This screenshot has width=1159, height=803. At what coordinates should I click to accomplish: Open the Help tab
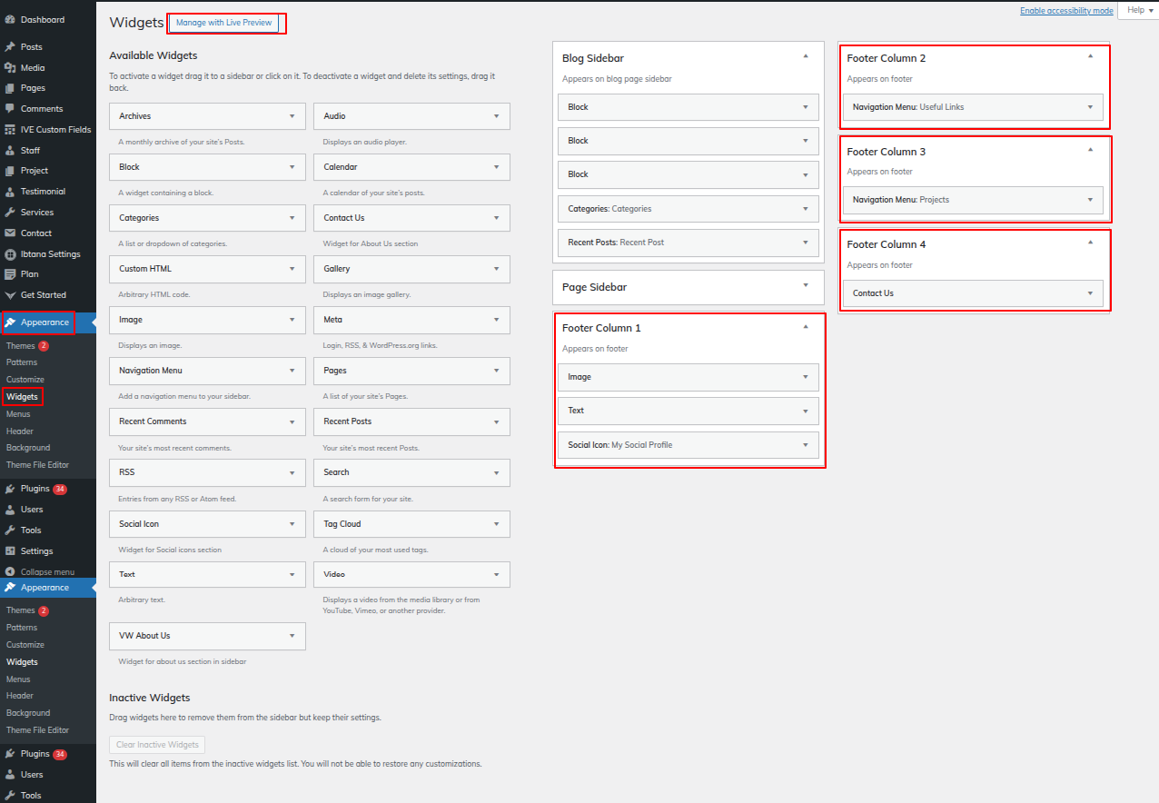pos(1139,10)
